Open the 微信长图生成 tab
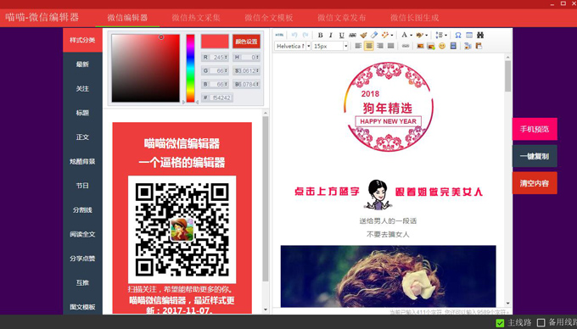 pos(414,18)
